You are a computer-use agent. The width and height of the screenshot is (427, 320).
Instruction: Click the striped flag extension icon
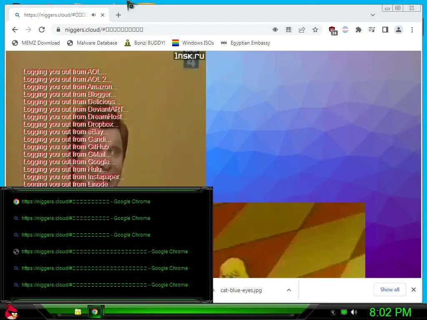(x=345, y=30)
